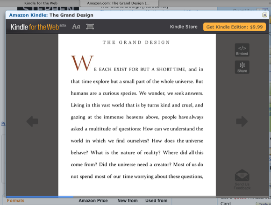Open Send Us Feedback envelope
Image resolution: width=271 pixels, height=205 pixels.
tap(242, 179)
